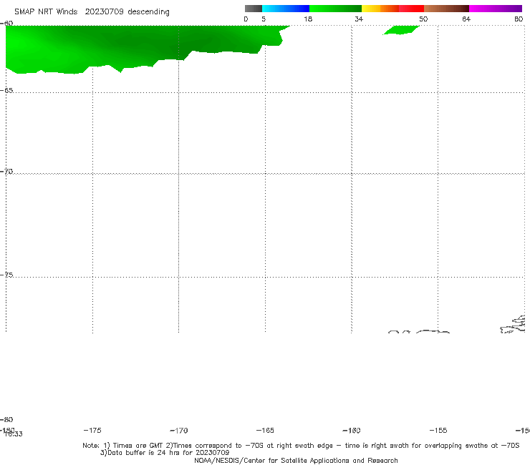The height and width of the screenshot is (465, 530).
Task: Click the 16:33 swath time label
Action: pos(14,434)
